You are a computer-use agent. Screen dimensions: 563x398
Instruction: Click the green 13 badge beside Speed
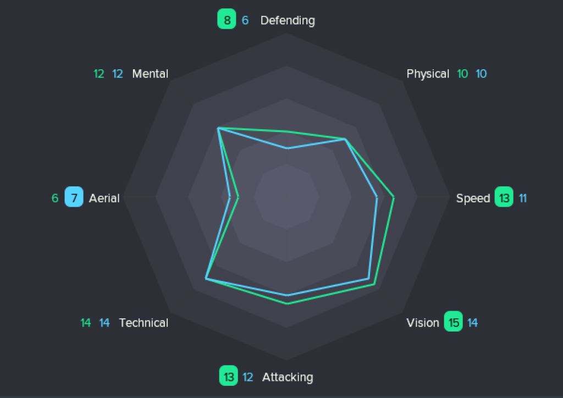[x=504, y=198]
